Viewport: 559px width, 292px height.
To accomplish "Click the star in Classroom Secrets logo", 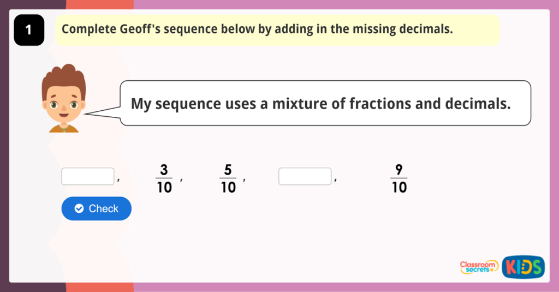I will 490,270.
